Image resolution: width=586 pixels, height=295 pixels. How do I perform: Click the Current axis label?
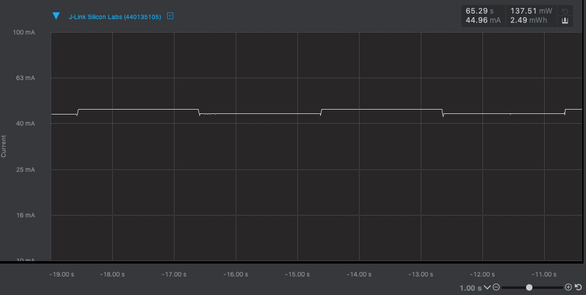coord(4,145)
